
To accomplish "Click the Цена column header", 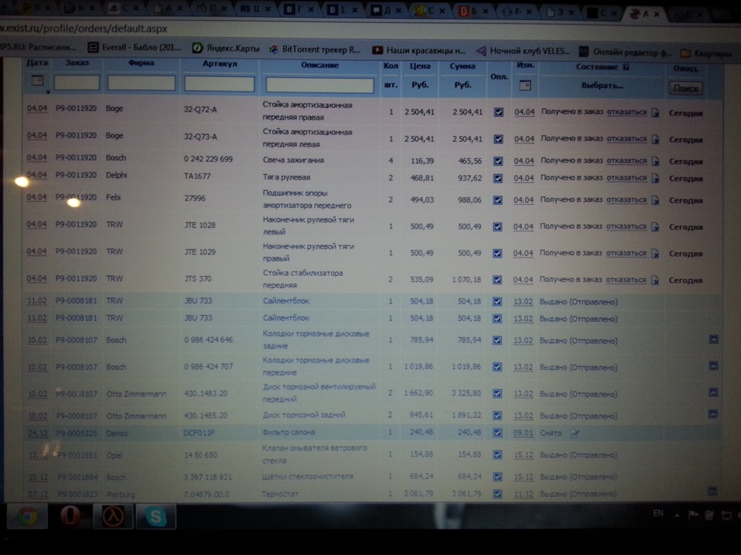I will pyautogui.click(x=420, y=66).
